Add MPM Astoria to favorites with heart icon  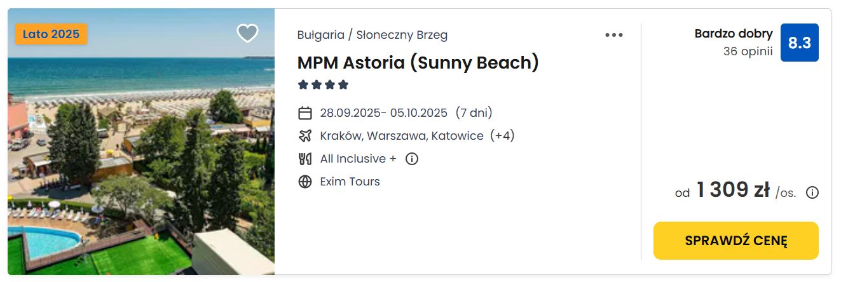(247, 33)
